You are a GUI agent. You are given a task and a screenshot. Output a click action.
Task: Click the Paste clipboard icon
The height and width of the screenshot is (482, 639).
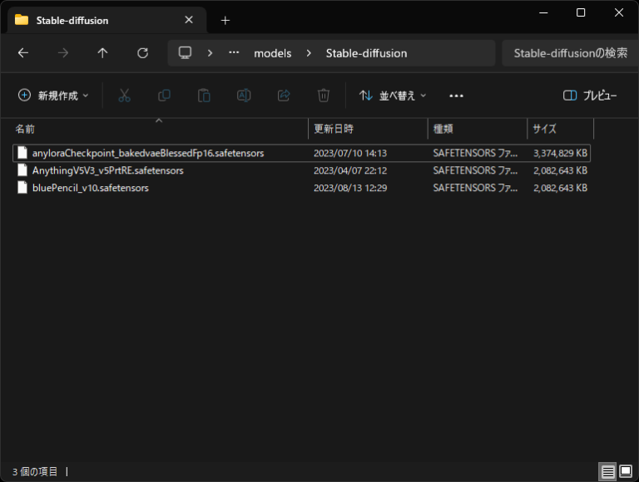click(x=204, y=96)
